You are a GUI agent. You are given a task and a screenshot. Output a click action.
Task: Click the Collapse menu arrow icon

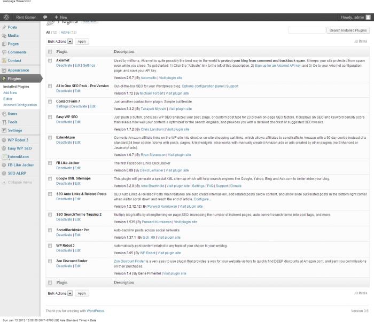point(4,182)
